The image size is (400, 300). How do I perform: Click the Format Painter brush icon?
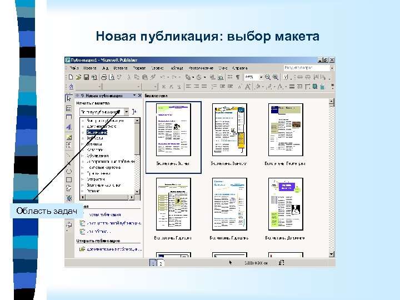pos(153,77)
